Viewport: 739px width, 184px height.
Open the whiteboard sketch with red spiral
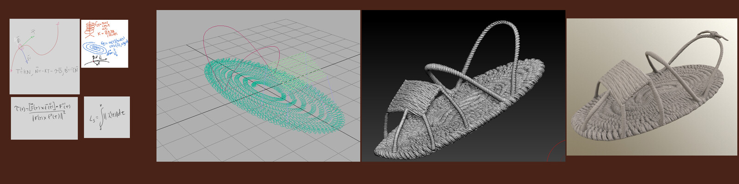[x=104, y=44]
